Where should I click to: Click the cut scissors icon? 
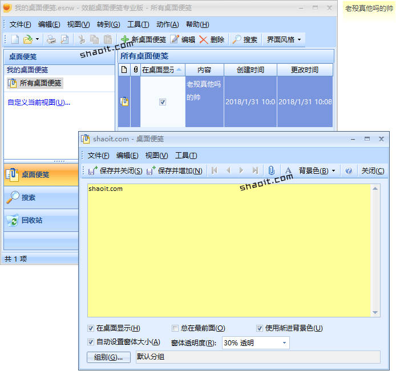click(82, 39)
